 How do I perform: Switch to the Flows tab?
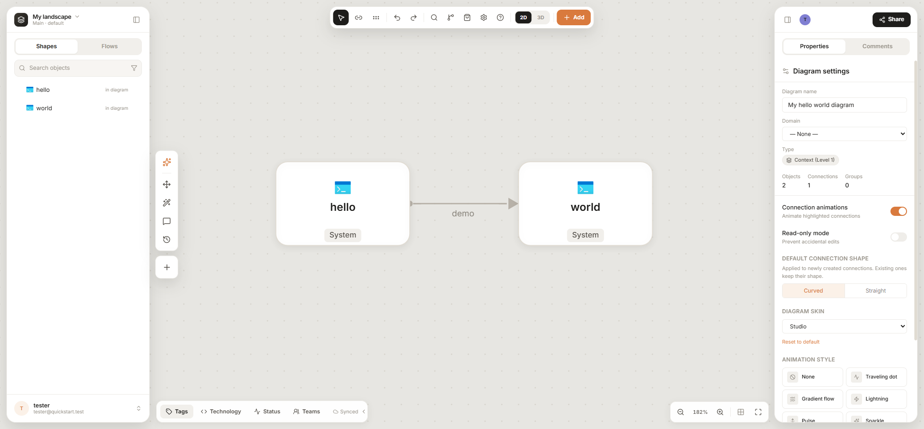coord(109,46)
